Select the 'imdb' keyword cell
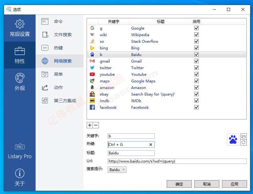Viewport: 253px width, 194px height. click(105, 101)
